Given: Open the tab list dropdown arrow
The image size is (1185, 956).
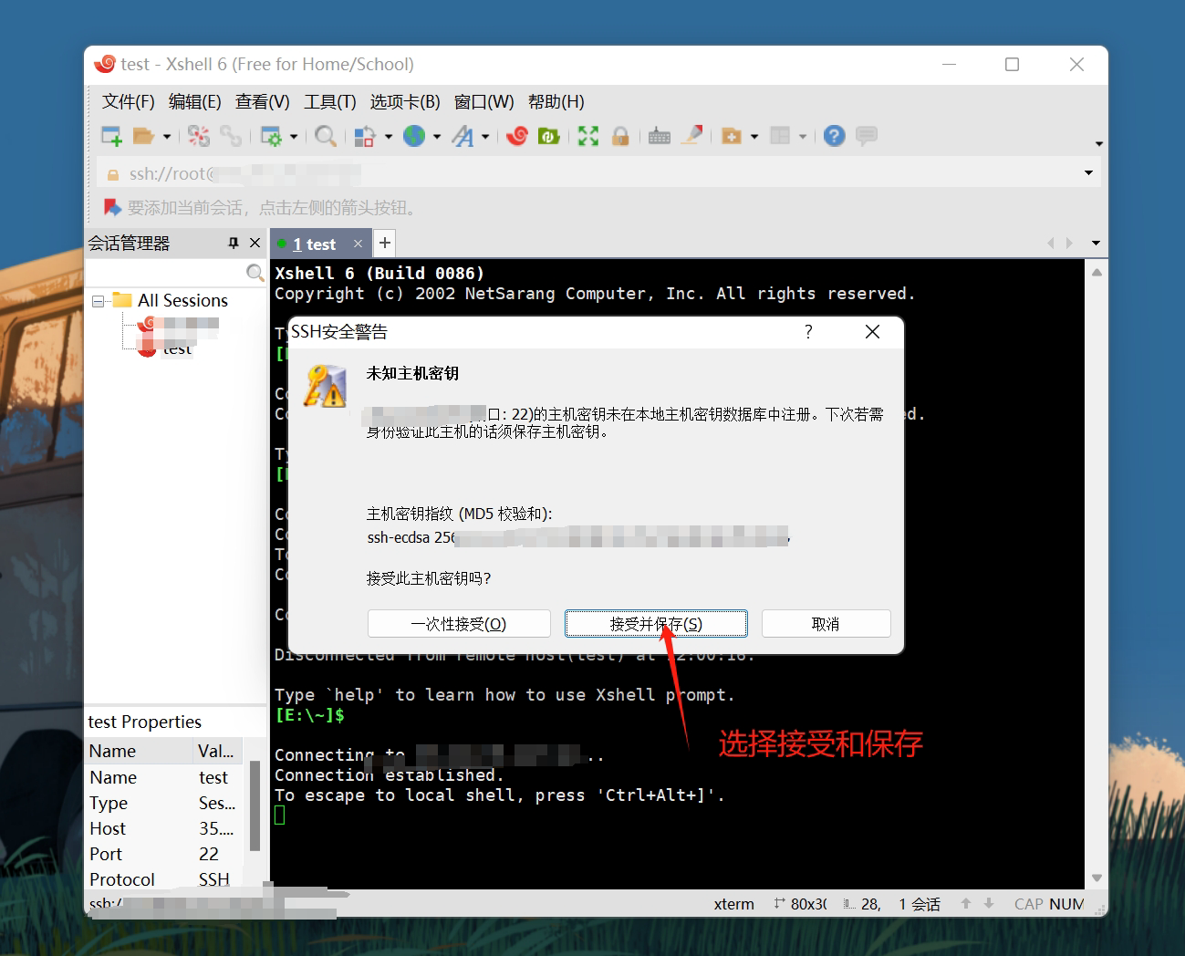Looking at the screenshot, I should [1096, 244].
